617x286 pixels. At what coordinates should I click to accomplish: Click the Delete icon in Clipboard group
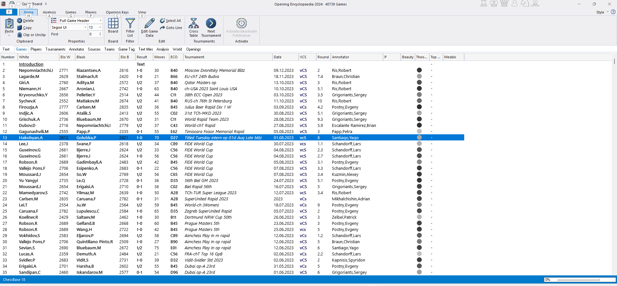tap(20, 21)
